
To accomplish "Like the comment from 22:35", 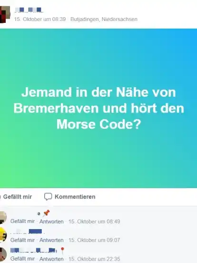I will pos(22,259).
